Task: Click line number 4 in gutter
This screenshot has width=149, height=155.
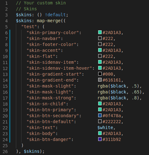Action: coord(7,21)
